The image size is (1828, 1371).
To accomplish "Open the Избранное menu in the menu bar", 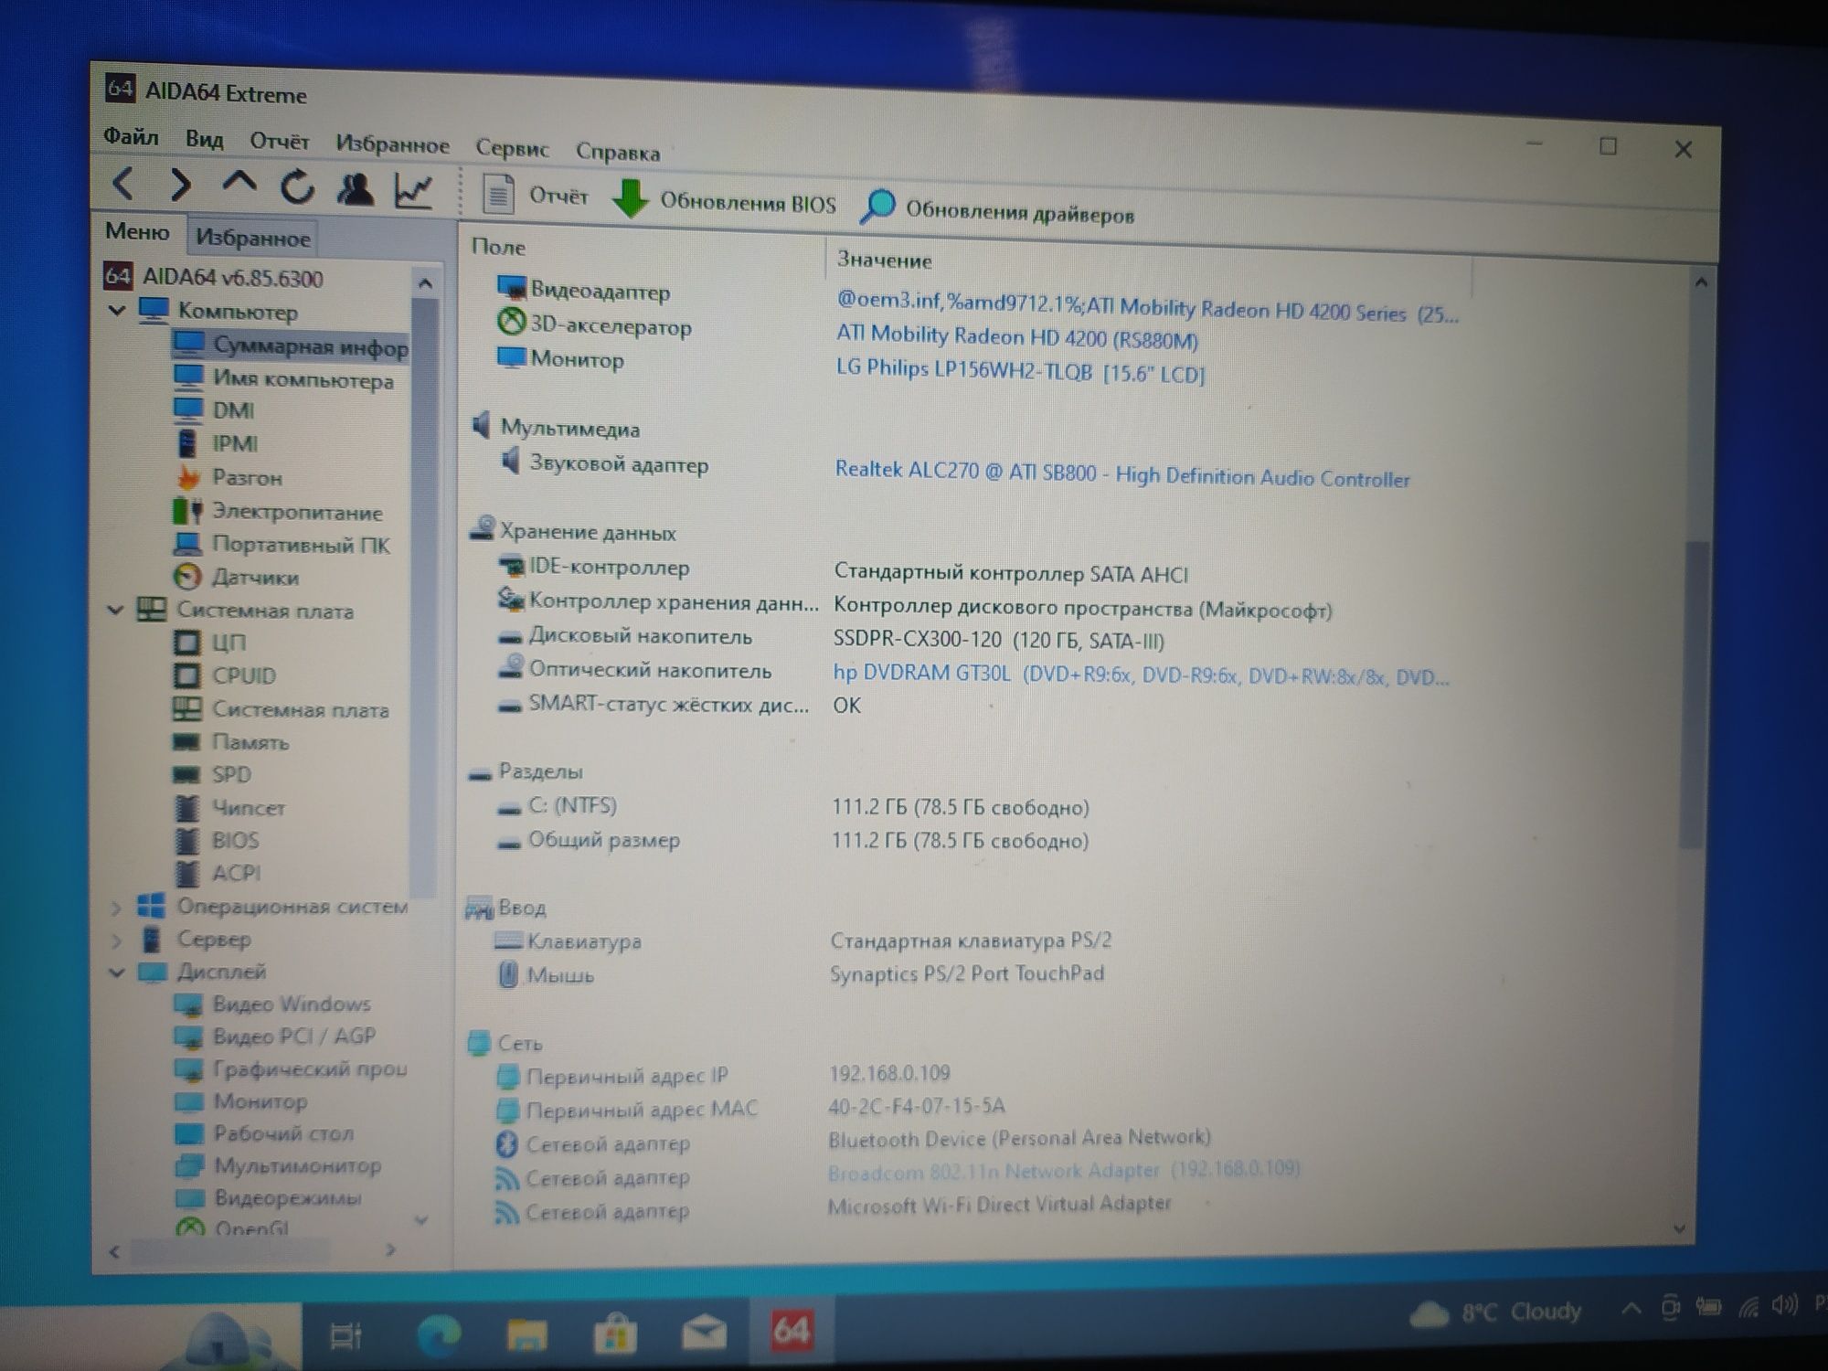I will (392, 144).
